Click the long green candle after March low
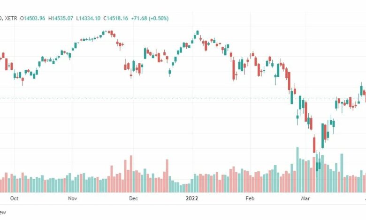Image resolution: width=366 pixels, height=220 pixels. click(x=322, y=135)
